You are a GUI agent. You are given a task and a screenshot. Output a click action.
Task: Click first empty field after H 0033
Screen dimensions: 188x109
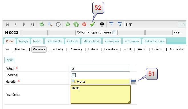click(34, 33)
